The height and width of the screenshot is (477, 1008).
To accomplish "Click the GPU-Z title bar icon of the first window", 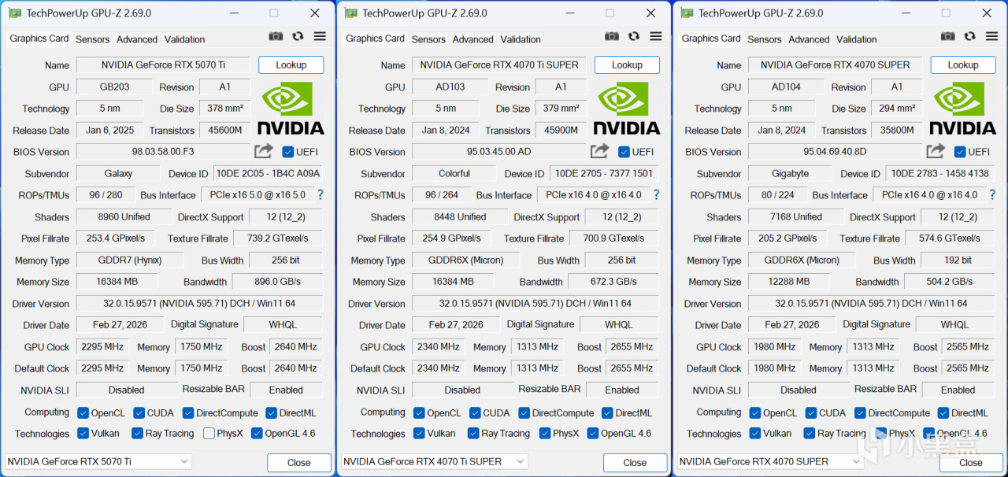I will (14, 13).
